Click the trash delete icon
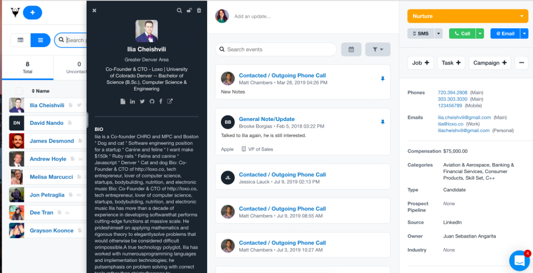Image resolution: width=533 pixels, height=273 pixels. [199, 11]
